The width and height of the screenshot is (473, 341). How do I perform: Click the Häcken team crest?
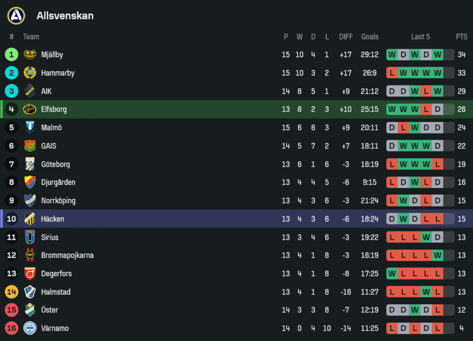tap(30, 219)
